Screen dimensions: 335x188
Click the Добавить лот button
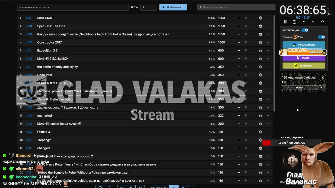(173, 7)
